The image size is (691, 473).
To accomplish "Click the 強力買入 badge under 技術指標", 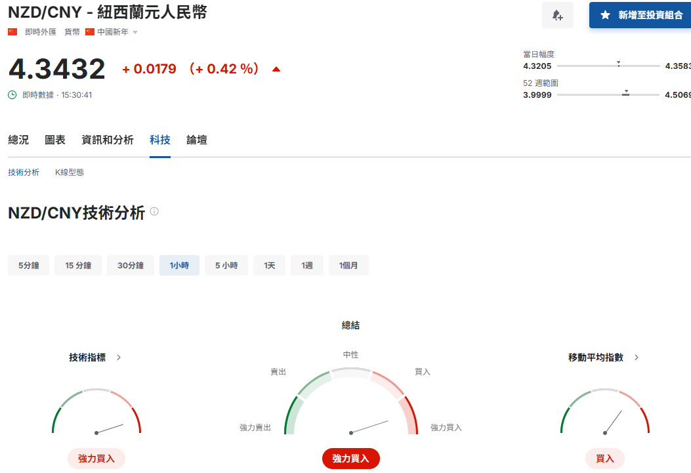I will 96,459.
